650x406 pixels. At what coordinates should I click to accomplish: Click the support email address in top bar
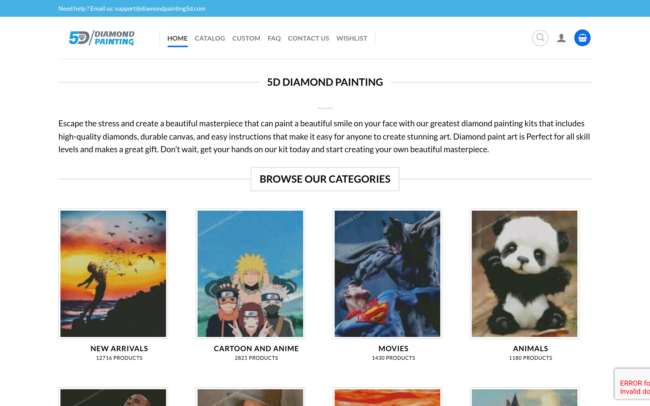pos(160,9)
